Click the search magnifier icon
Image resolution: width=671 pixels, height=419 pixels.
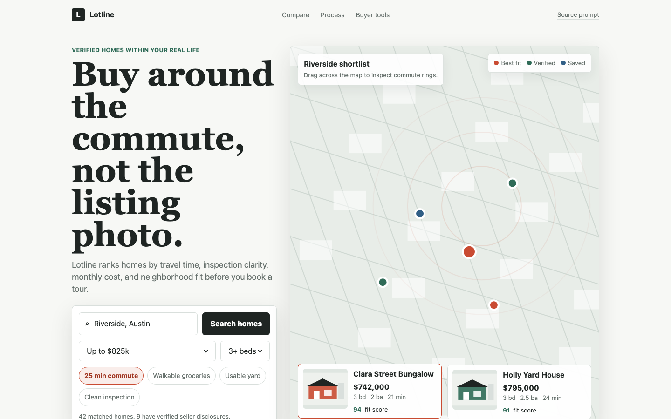(x=87, y=324)
